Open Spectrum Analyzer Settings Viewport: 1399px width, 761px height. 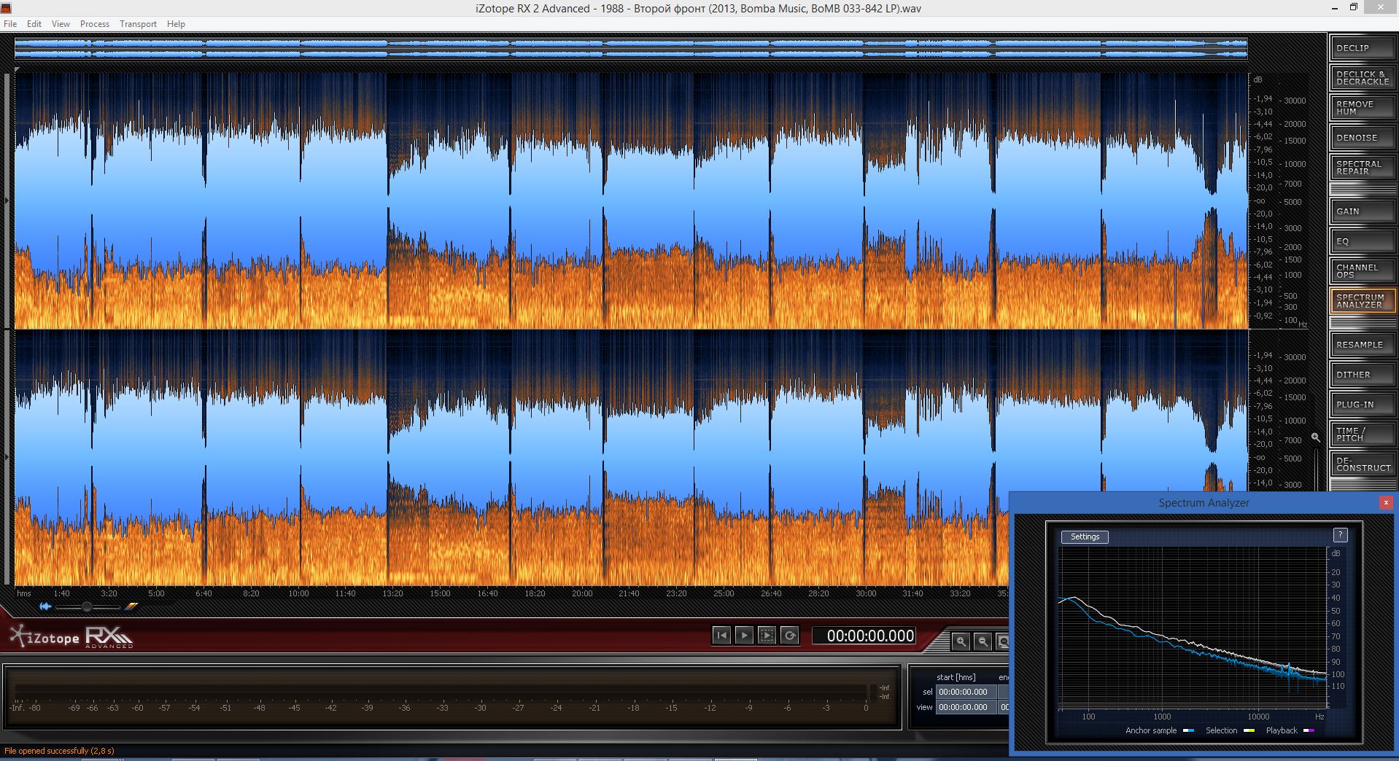click(1085, 536)
